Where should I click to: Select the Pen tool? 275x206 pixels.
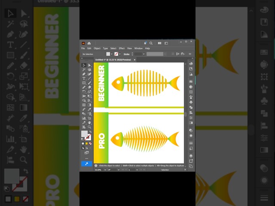84,74
